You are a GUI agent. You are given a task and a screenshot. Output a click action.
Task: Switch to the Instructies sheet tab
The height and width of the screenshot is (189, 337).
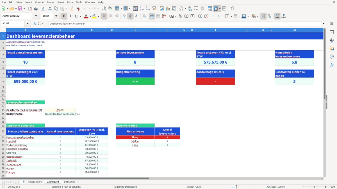pos(69,182)
